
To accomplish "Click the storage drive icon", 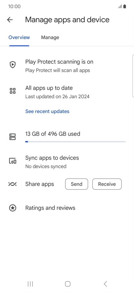I will [x=12, y=137].
